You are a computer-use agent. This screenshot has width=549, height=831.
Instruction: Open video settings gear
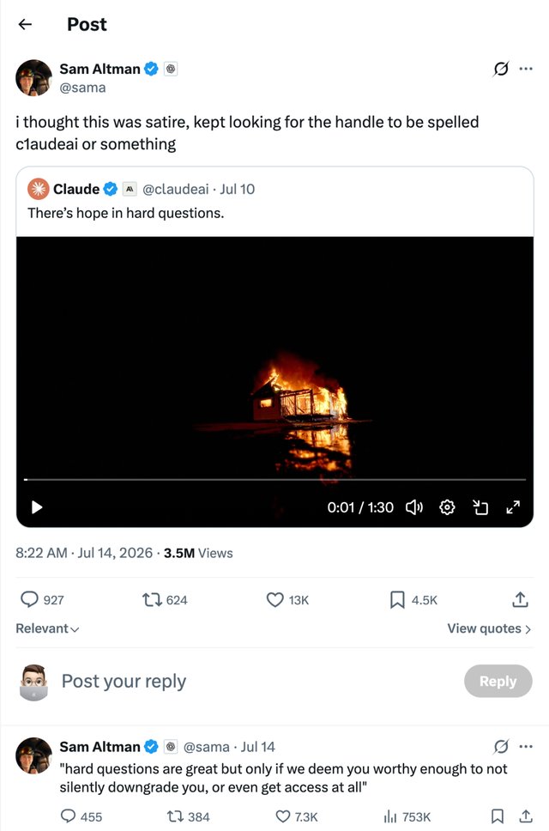coord(447,507)
